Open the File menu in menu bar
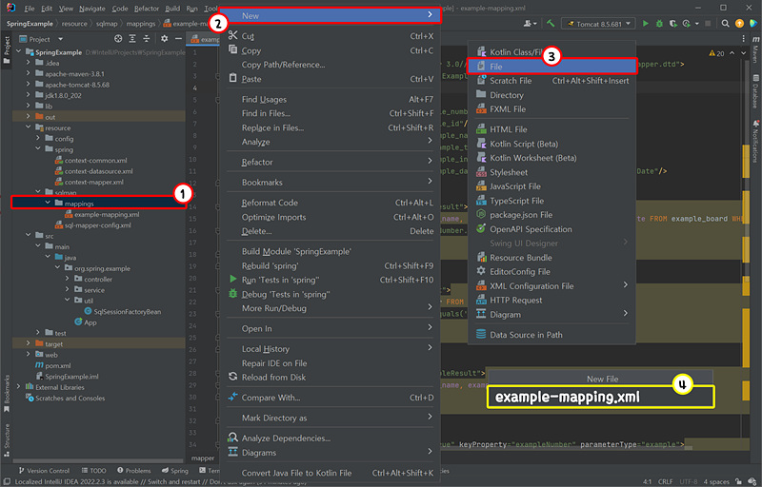Viewport: 762px width, 487px height. click(x=30, y=9)
